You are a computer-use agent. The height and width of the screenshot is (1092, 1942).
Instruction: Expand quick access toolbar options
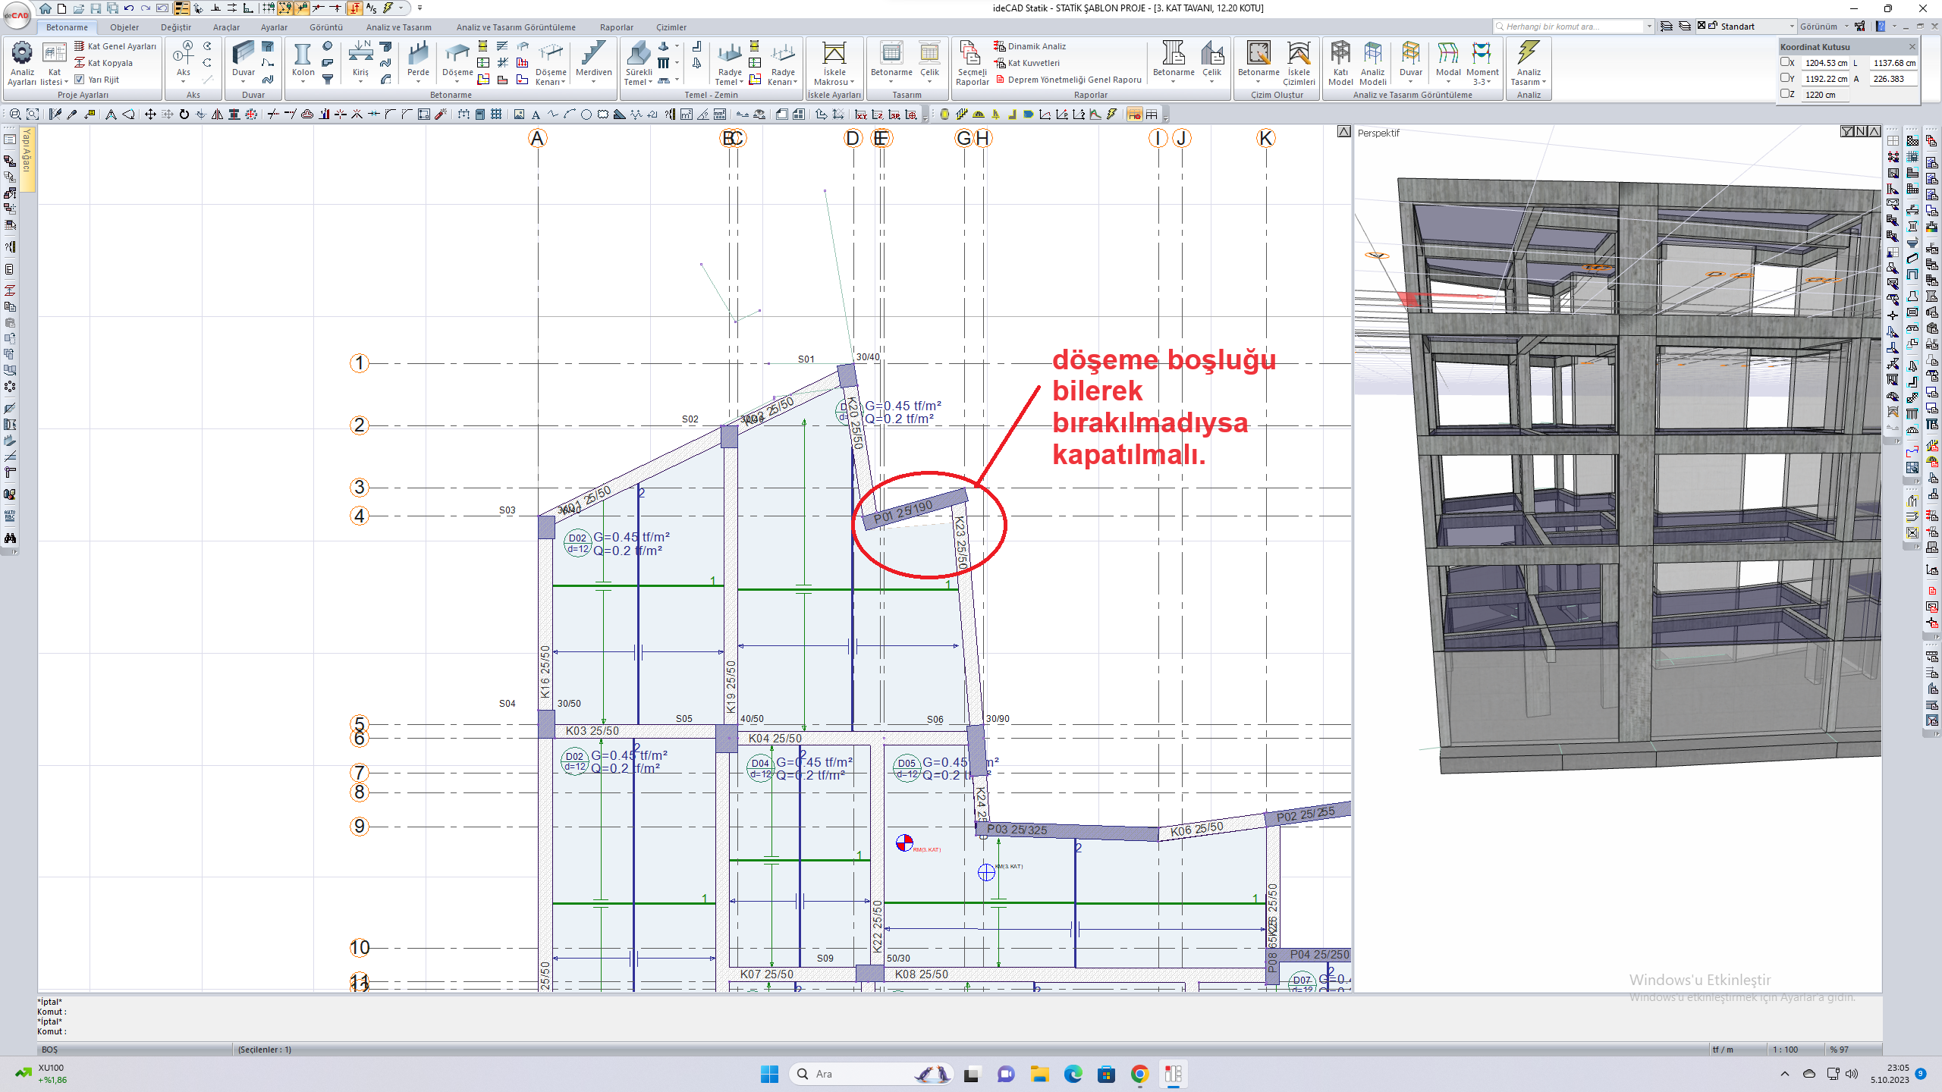[420, 8]
